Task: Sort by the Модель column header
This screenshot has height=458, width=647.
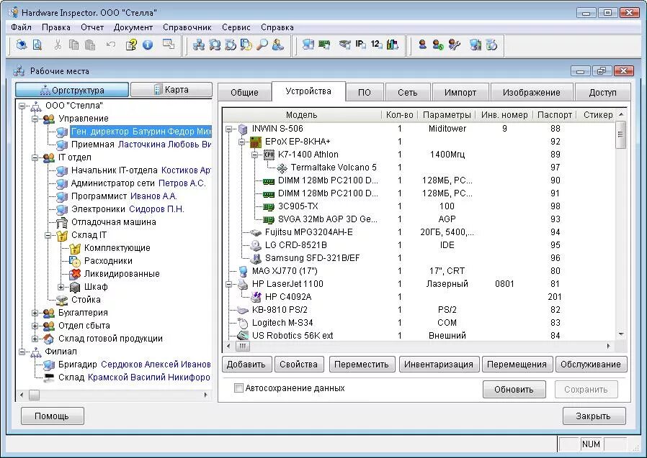Action: point(302,115)
